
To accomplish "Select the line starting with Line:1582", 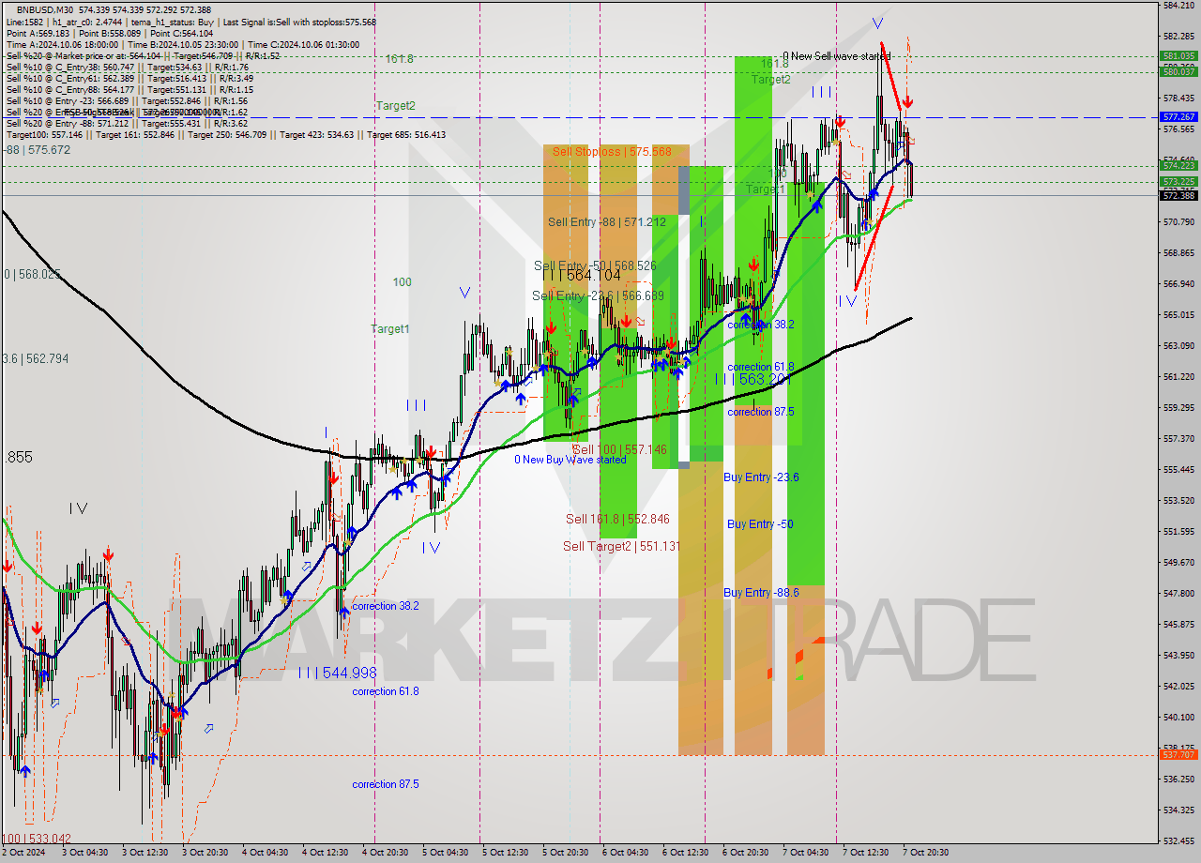I will (x=190, y=22).
